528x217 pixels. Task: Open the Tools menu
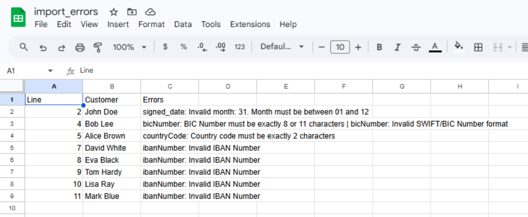point(211,24)
